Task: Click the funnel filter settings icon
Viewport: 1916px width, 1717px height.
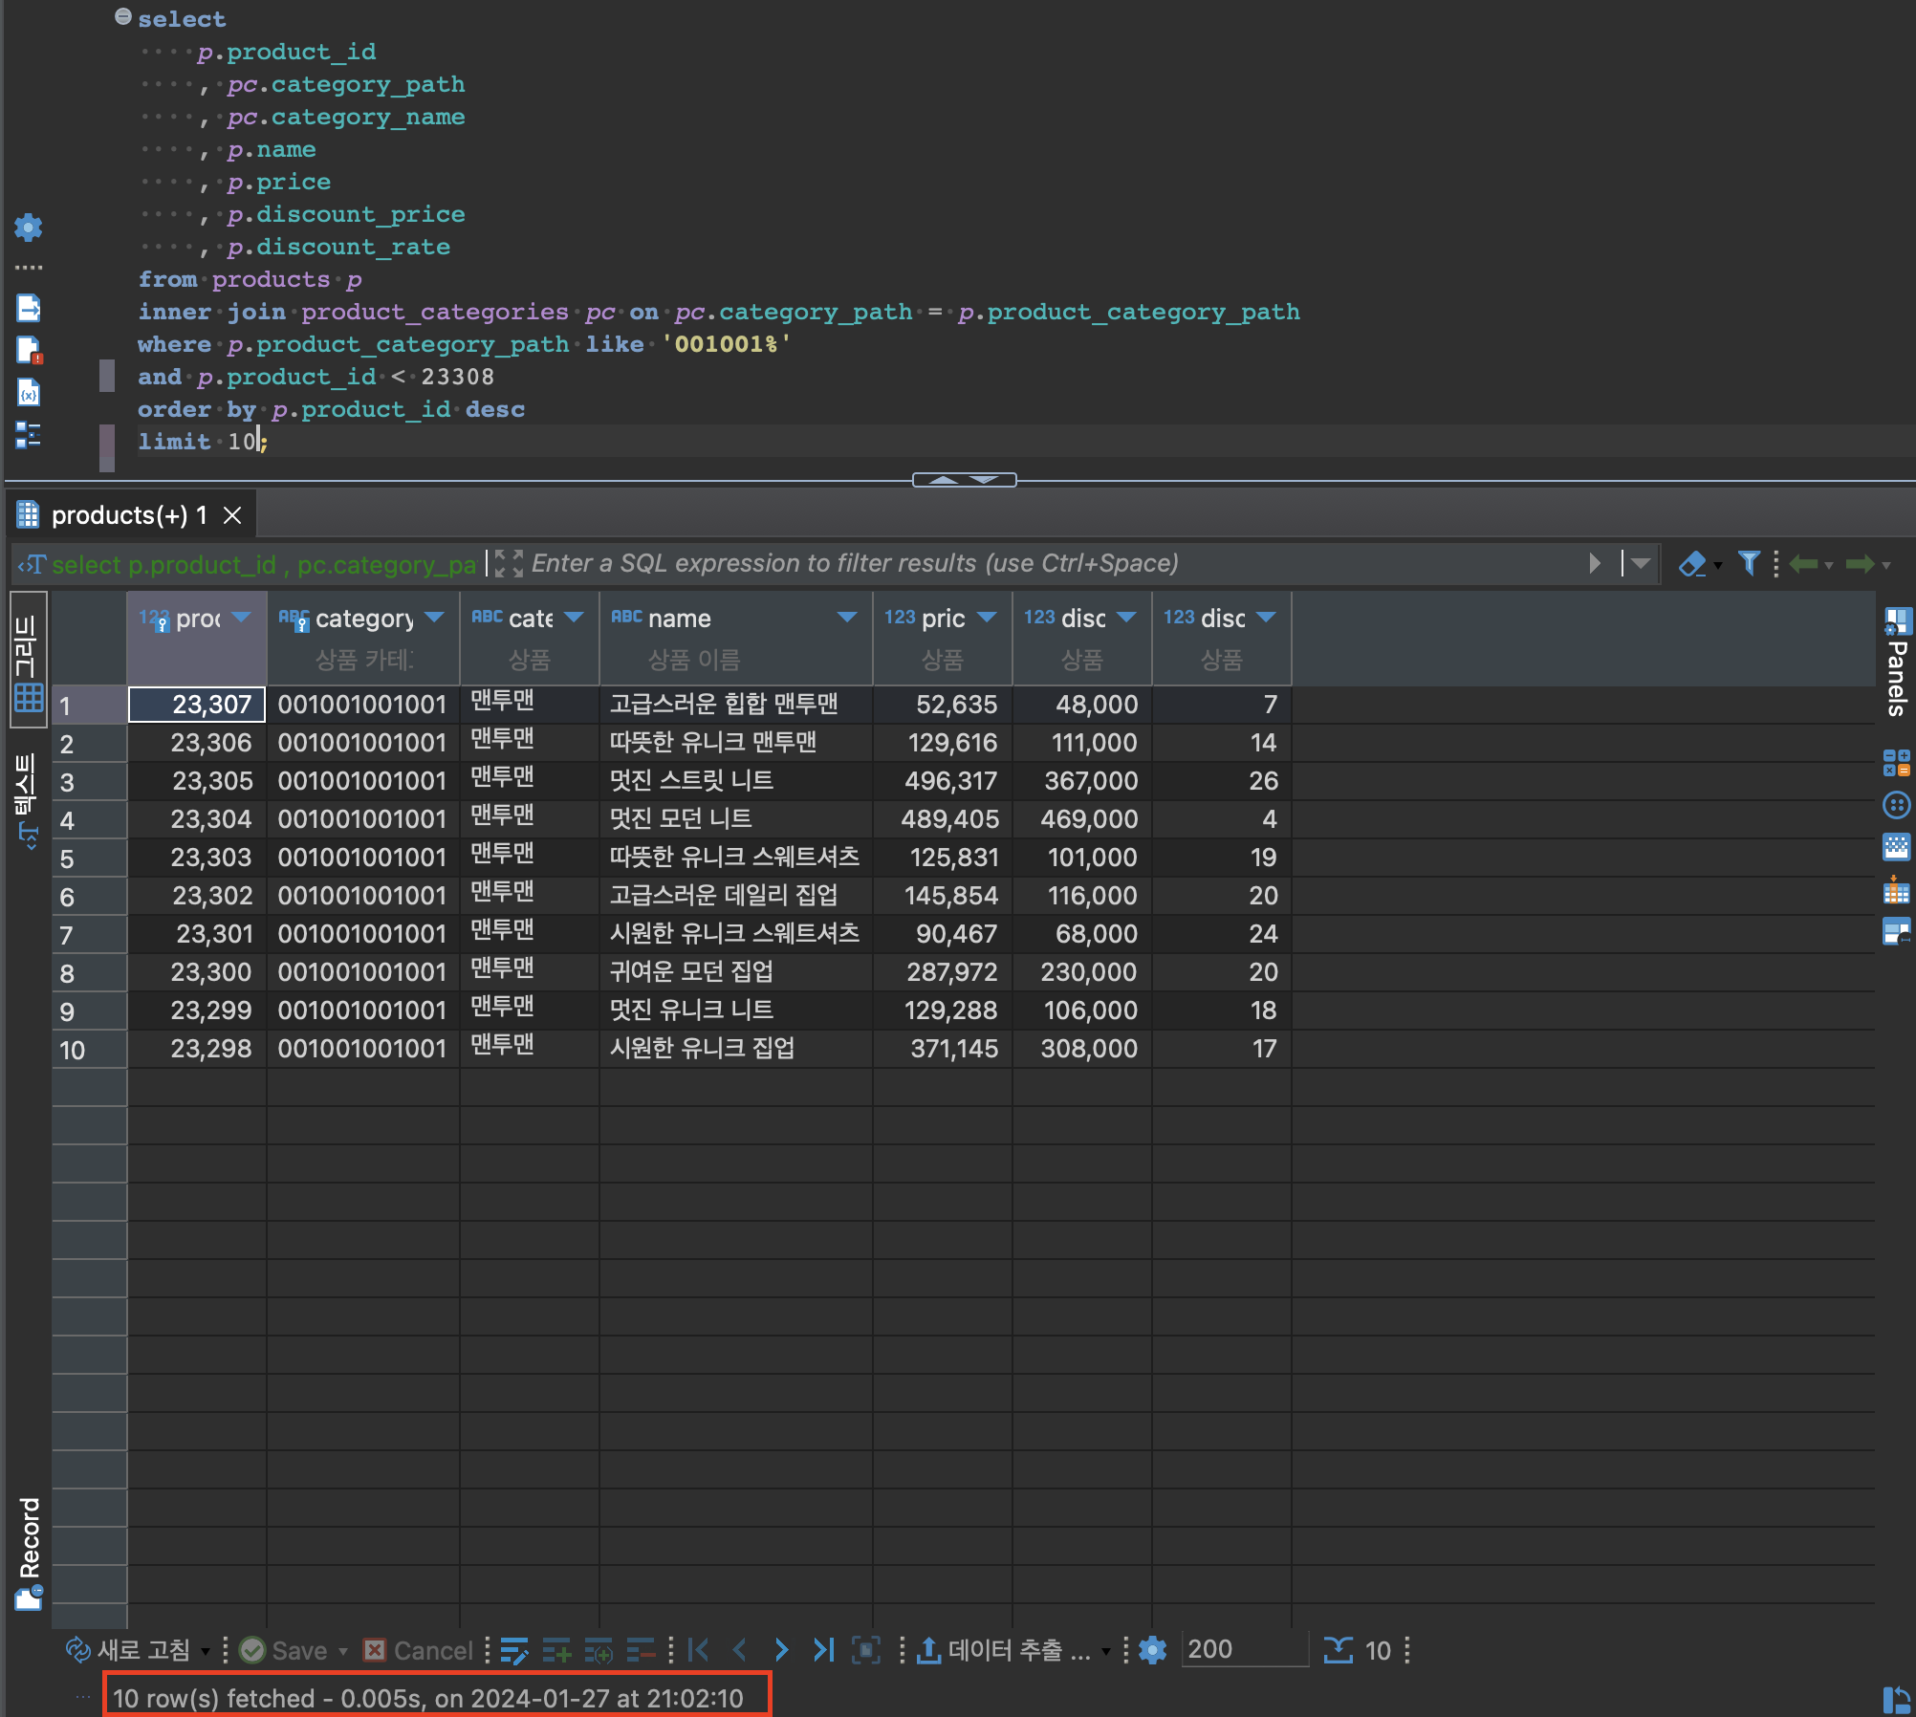Action: point(1749,564)
